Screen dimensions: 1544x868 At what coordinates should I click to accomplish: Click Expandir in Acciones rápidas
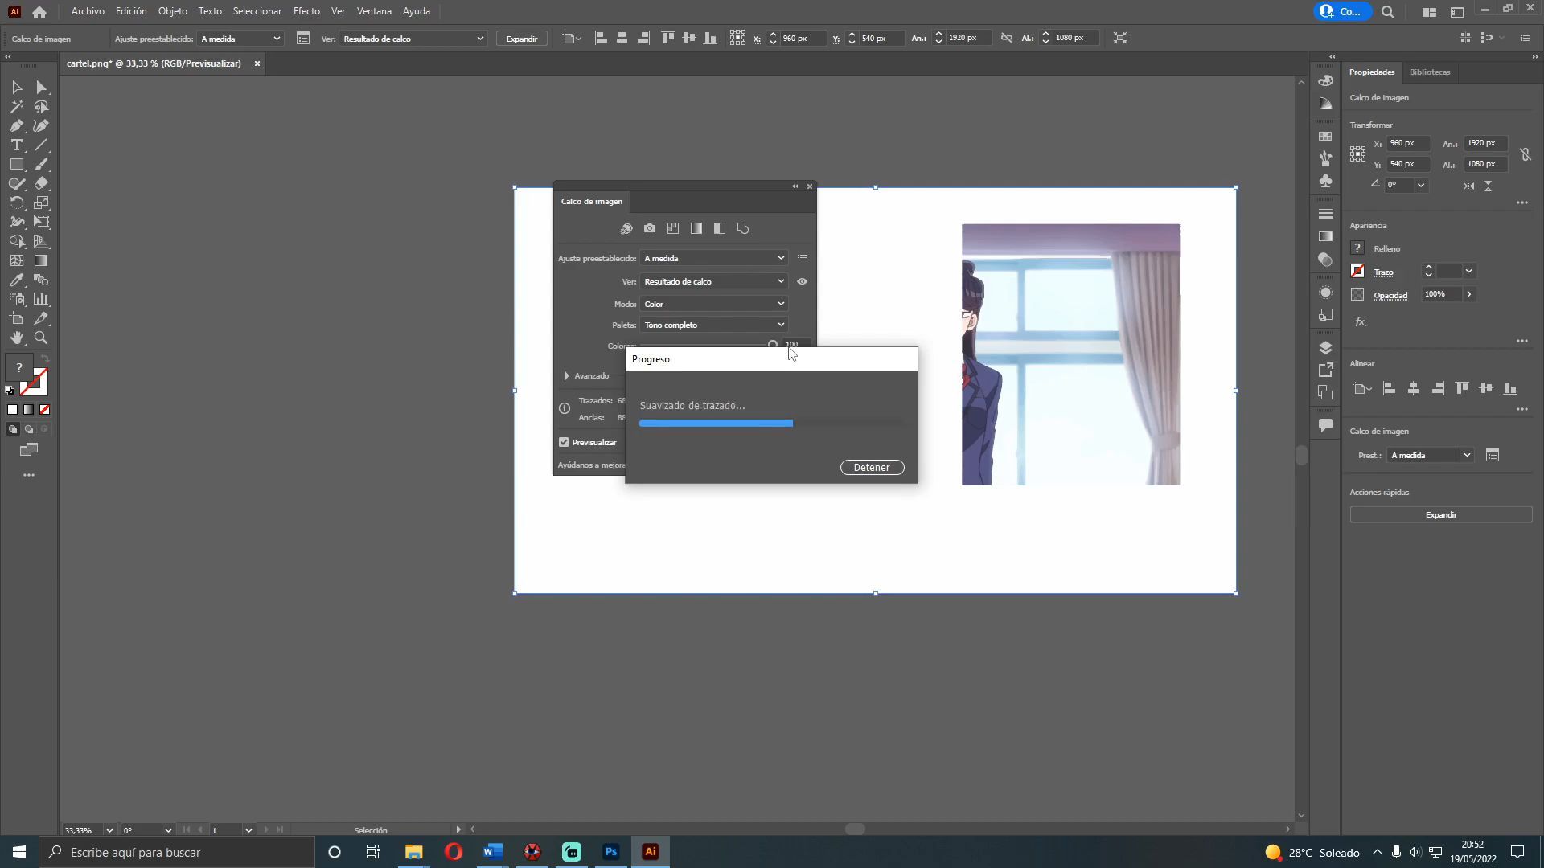[1440, 515]
